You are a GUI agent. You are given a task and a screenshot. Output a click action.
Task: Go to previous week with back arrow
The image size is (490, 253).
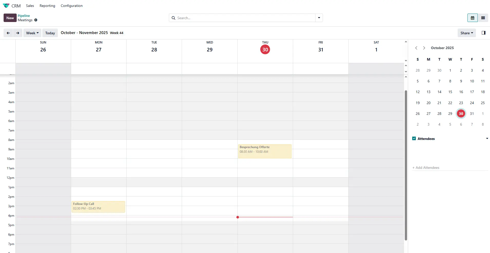(8, 33)
